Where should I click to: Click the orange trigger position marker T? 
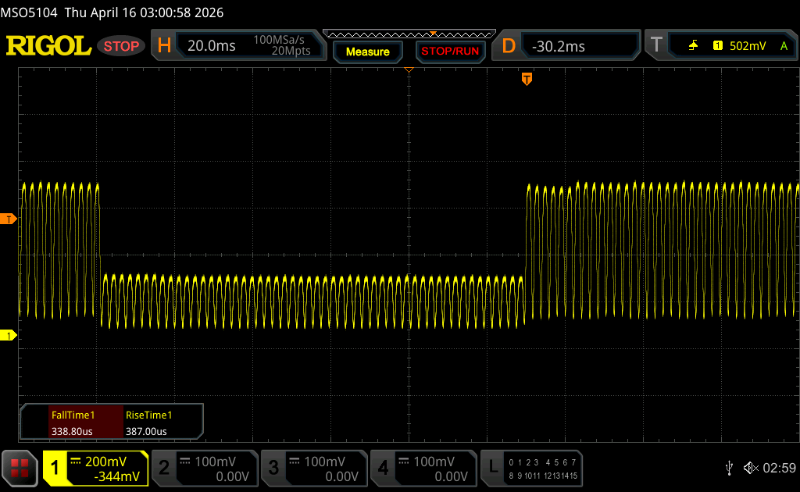click(x=527, y=79)
